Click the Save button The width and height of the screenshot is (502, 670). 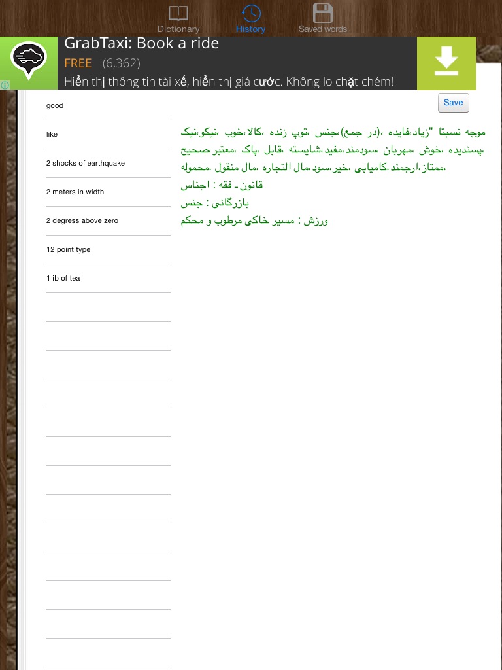(x=454, y=103)
